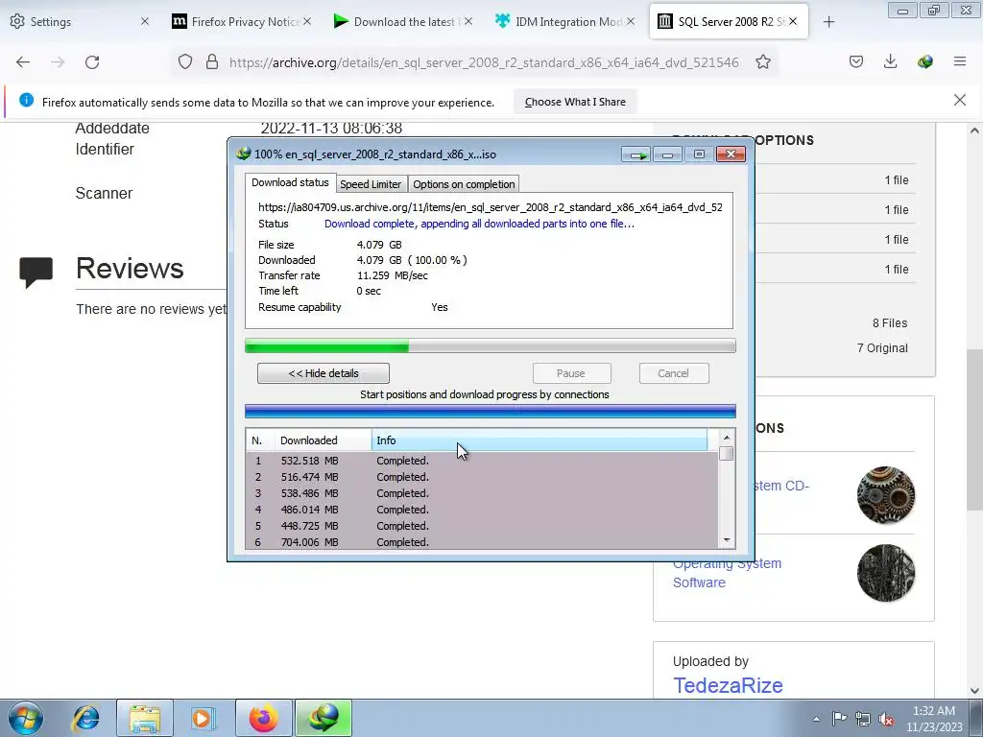Select connection row with 538.486 MB
983x737 pixels.
482,493
